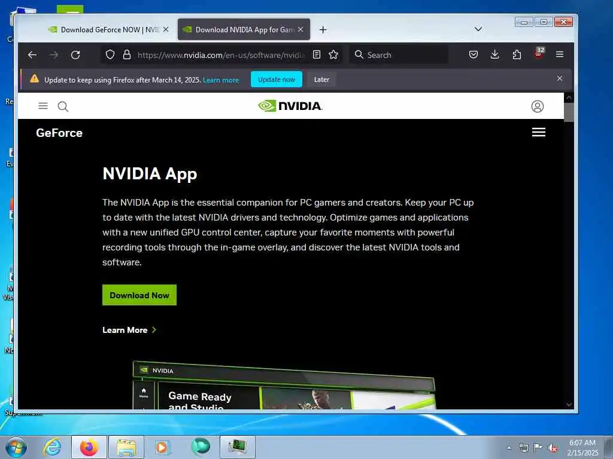Launch Internet Explorer from the taskbar

tap(52, 447)
